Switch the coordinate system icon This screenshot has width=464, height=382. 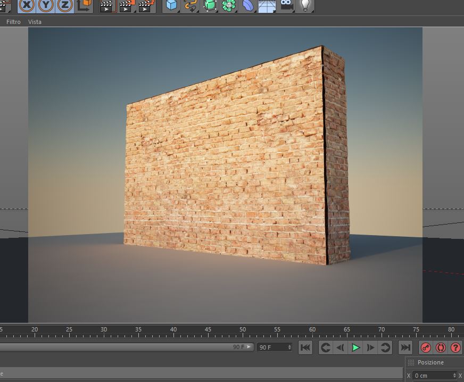click(x=84, y=5)
